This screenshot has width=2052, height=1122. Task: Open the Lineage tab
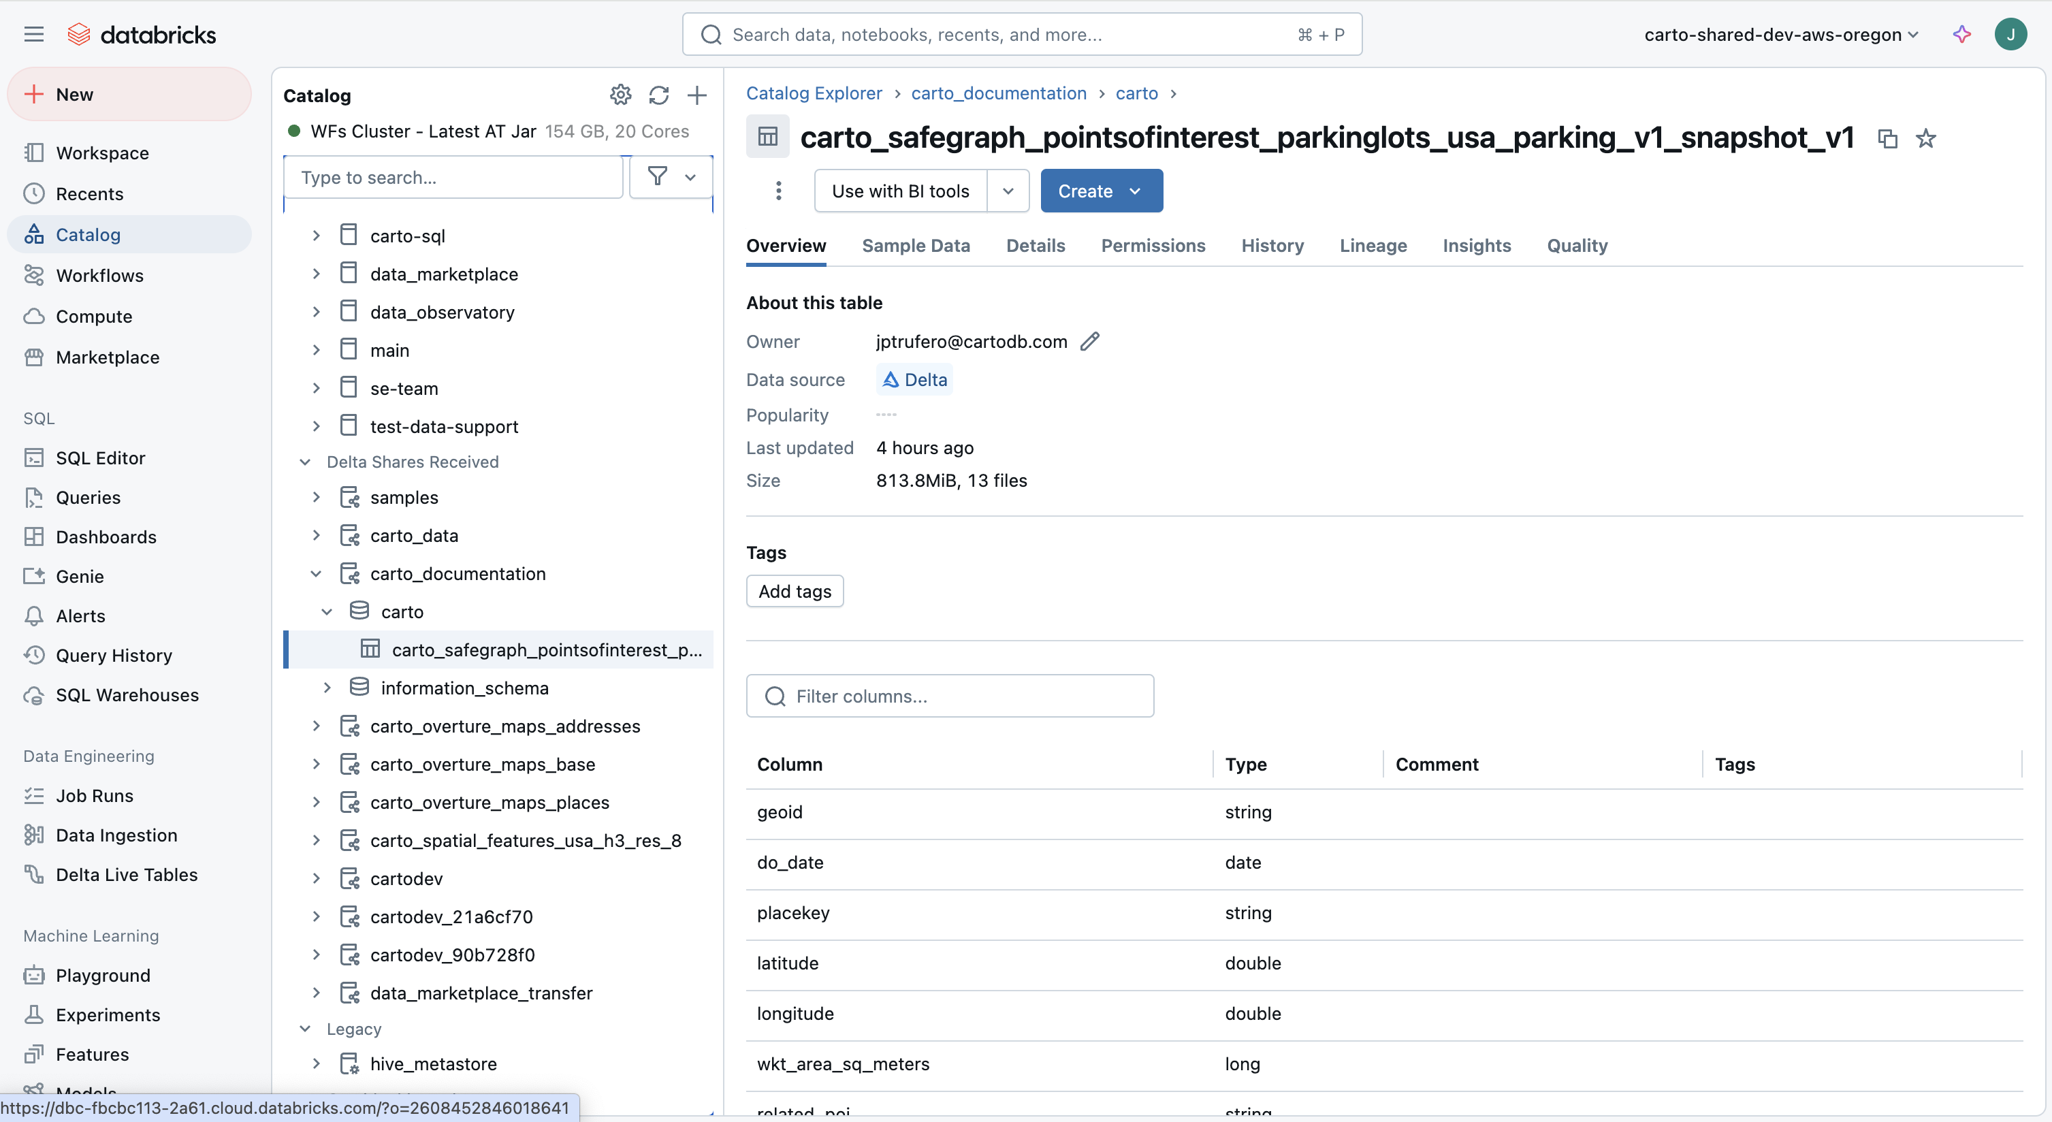coord(1373,245)
